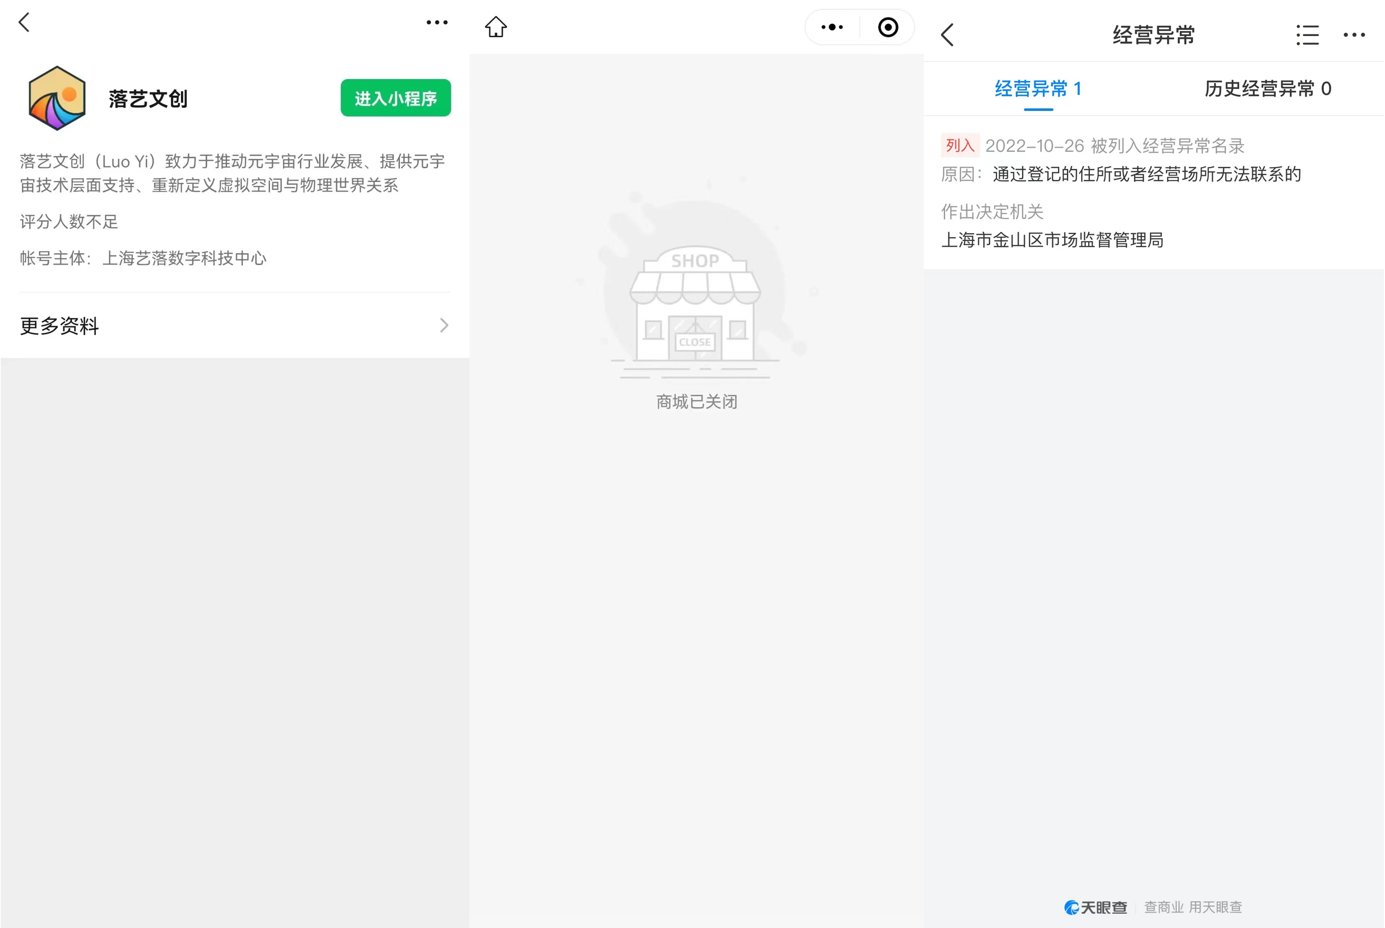Switch to the 历史经营异常 0 tab
Screen dimensions: 1385x928
(x=1268, y=89)
